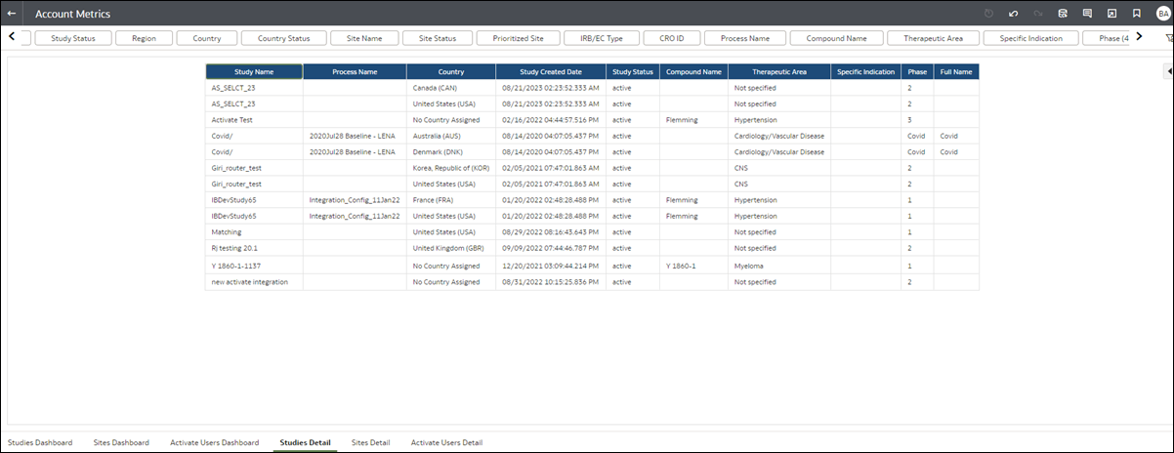The height and width of the screenshot is (453, 1174).
Task: Open the notes/comments icon
Action: click(x=1087, y=14)
